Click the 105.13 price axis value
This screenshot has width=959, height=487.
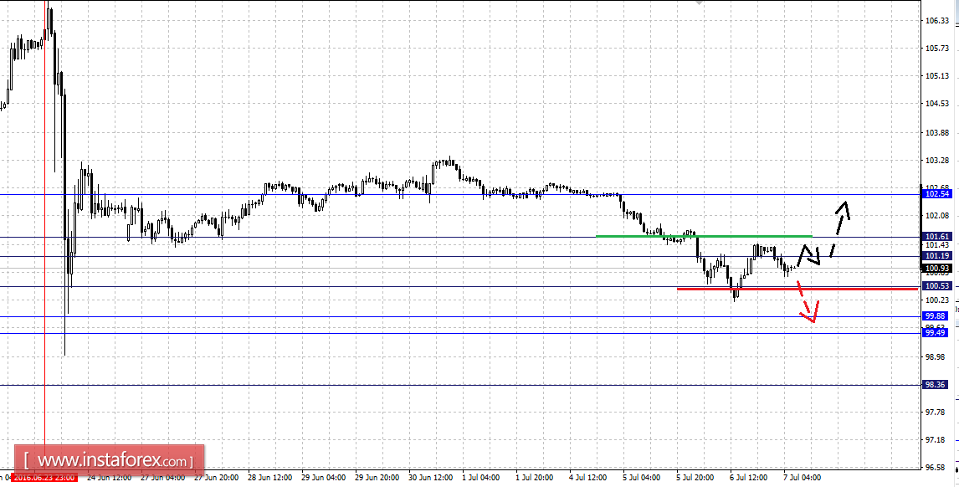pyautogui.click(x=937, y=76)
